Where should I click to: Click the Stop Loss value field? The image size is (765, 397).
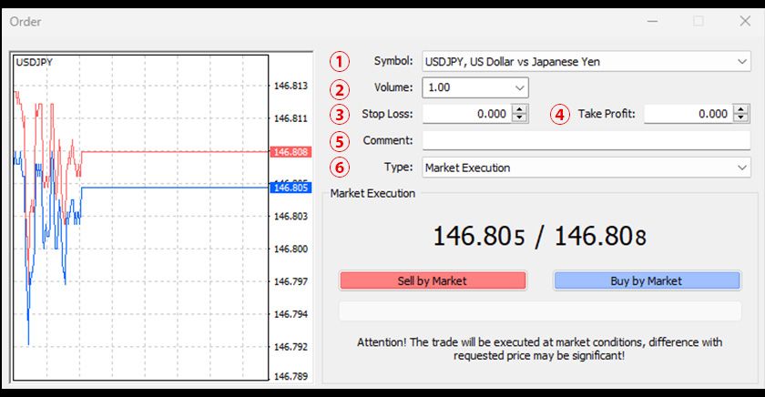tap(466, 114)
